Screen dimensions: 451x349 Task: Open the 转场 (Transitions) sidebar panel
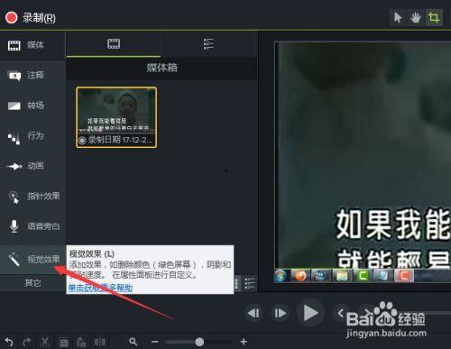point(32,106)
